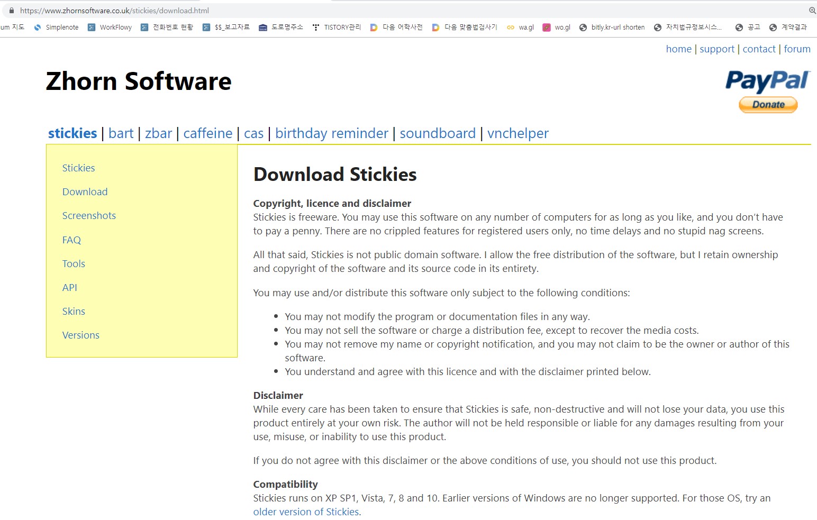Image resolution: width=817 pixels, height=520 pixels.
Task: Open the 도로명주소 bookmark
Action: click(281, 28)
